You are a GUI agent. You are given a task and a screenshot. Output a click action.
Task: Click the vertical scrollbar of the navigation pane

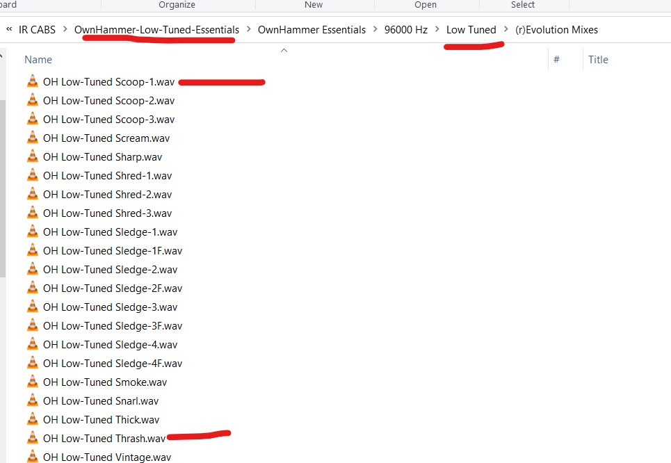[x=3, y=188]
